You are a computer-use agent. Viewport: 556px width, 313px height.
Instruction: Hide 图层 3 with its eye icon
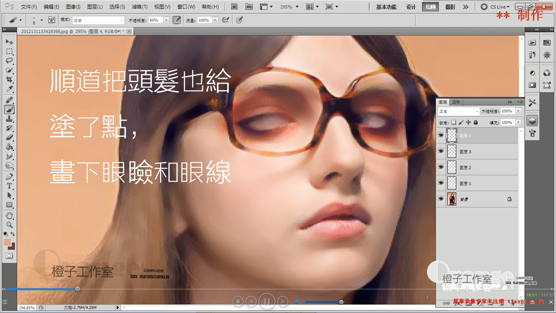click(x=441, y=151)
